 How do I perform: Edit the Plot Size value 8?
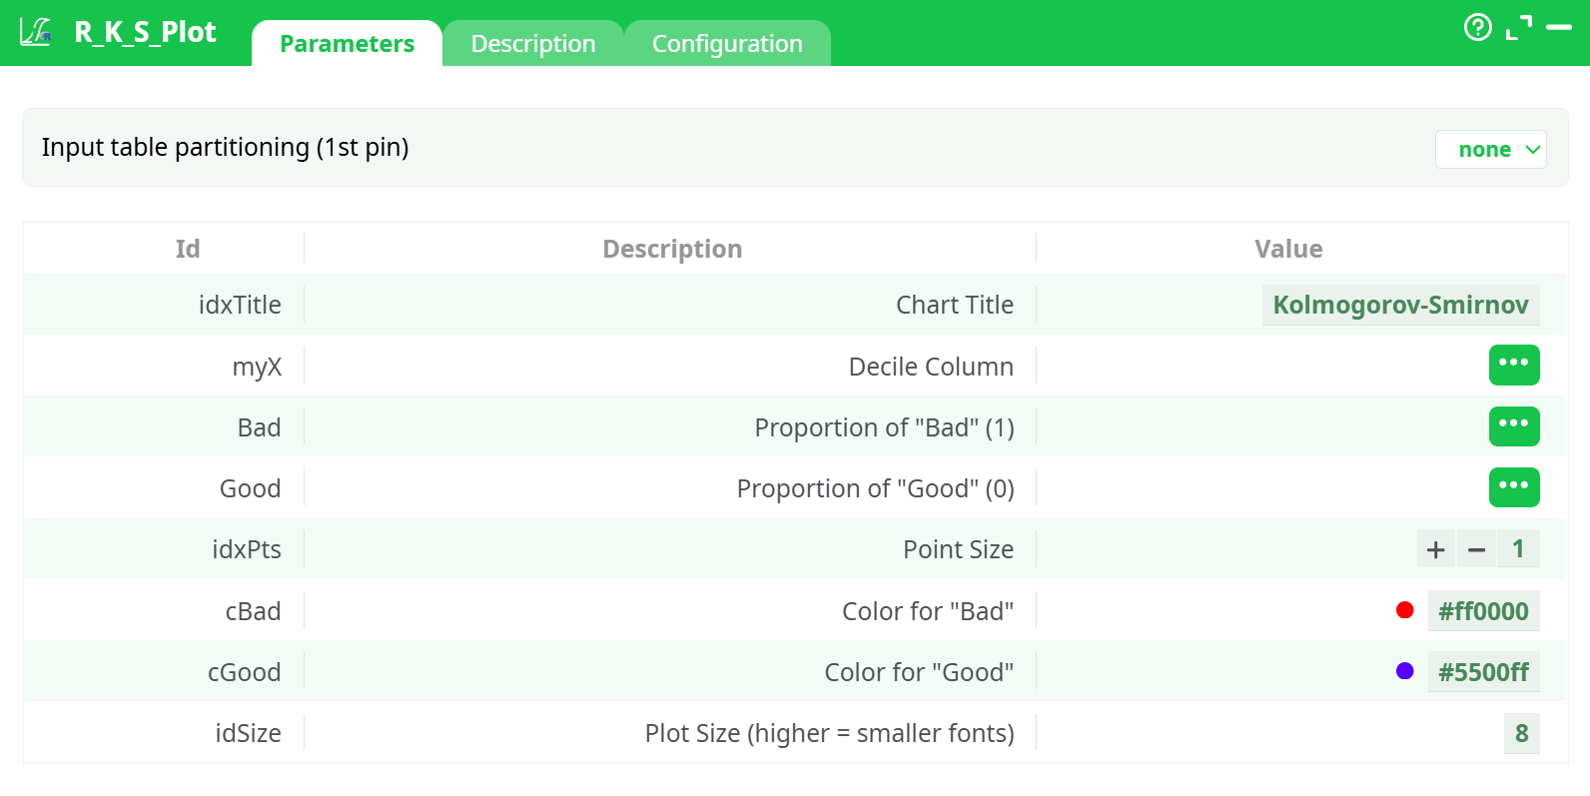tap(1520, 733)
